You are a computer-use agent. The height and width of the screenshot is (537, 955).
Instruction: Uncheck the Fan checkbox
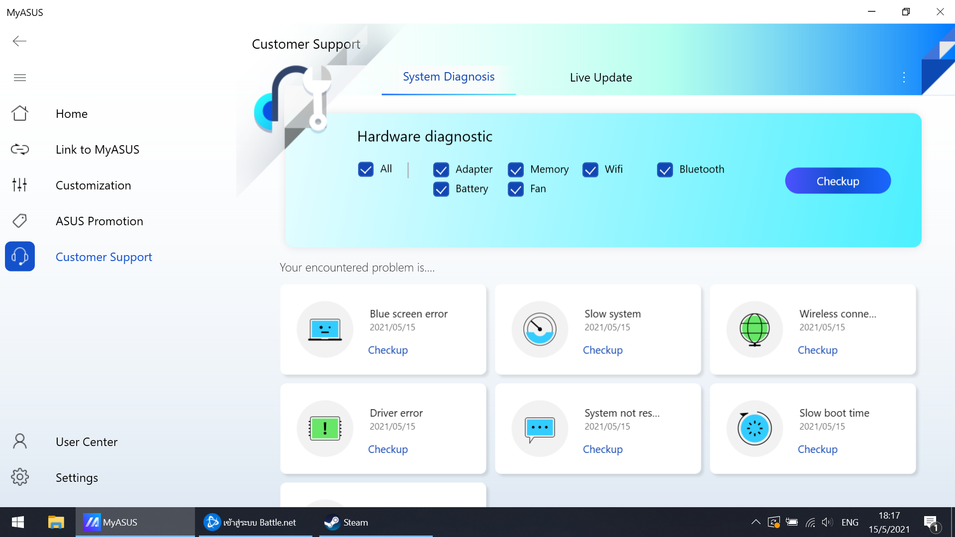[x=515, y=189]
